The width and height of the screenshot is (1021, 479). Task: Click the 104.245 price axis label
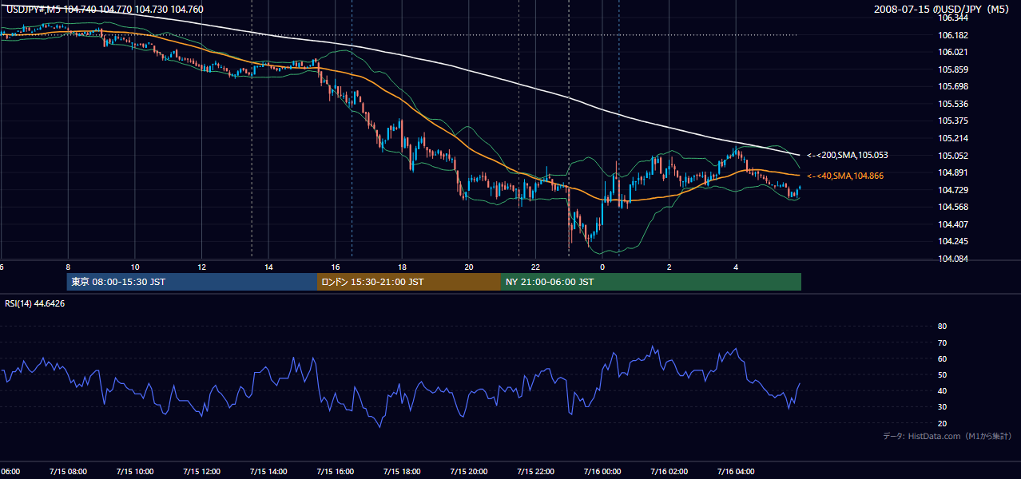point(952,241)
